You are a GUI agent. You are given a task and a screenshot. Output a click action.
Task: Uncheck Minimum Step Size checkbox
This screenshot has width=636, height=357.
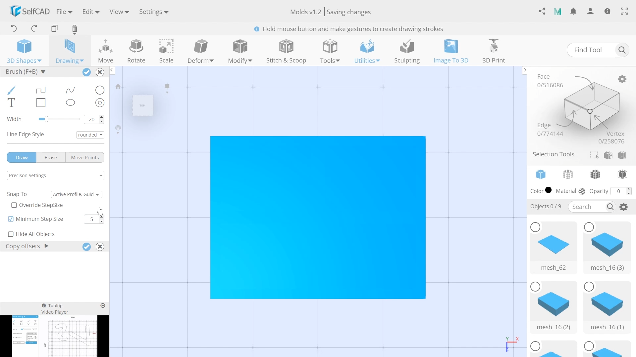point(11,219)
